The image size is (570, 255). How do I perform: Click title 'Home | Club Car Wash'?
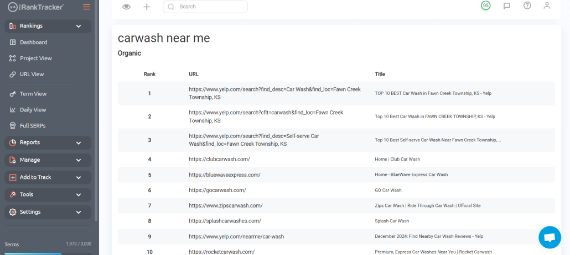tap(397, 160)
